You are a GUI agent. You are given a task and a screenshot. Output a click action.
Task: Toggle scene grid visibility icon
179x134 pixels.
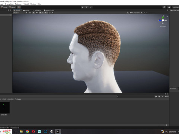[50, 13]
